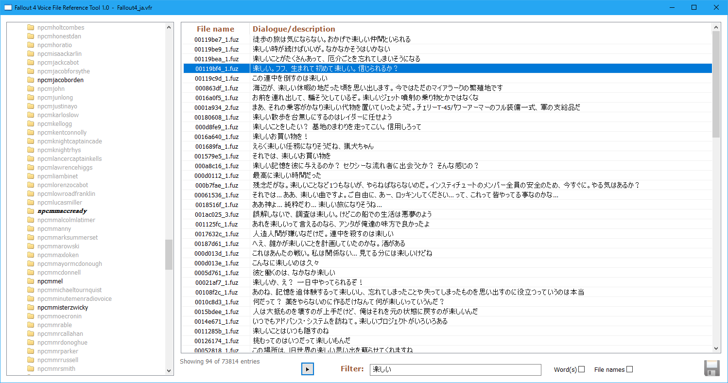
Task: Open the npcmkentconnolly folder
Action: pos(62,133)
